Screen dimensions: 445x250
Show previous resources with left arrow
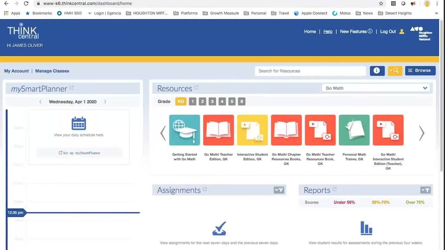[x=163, y=133]
